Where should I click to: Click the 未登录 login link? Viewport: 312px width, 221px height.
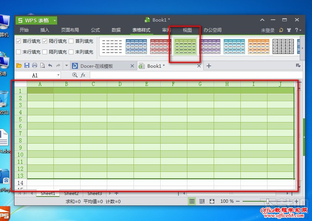tap(267, 30)
